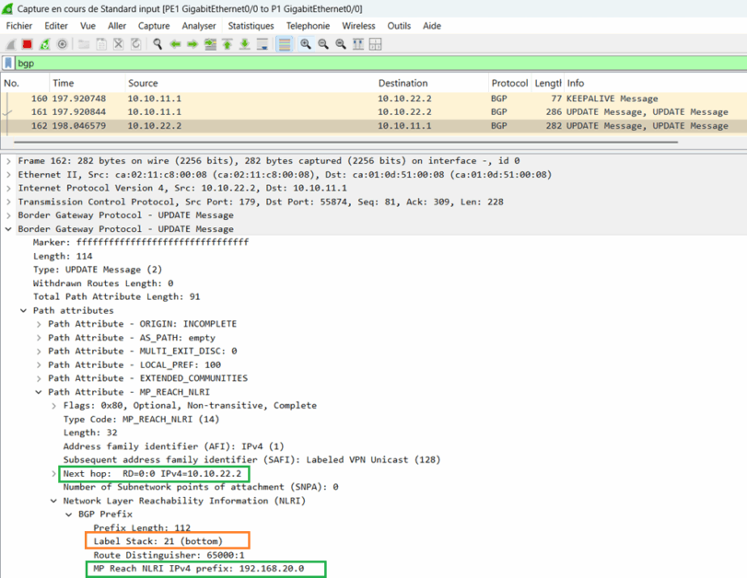This screenshot has height=578, width=747.
Task: Toggle packet list colorization
Action: pos(285,44)
